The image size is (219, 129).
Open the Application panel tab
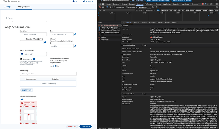coord(167,4)
